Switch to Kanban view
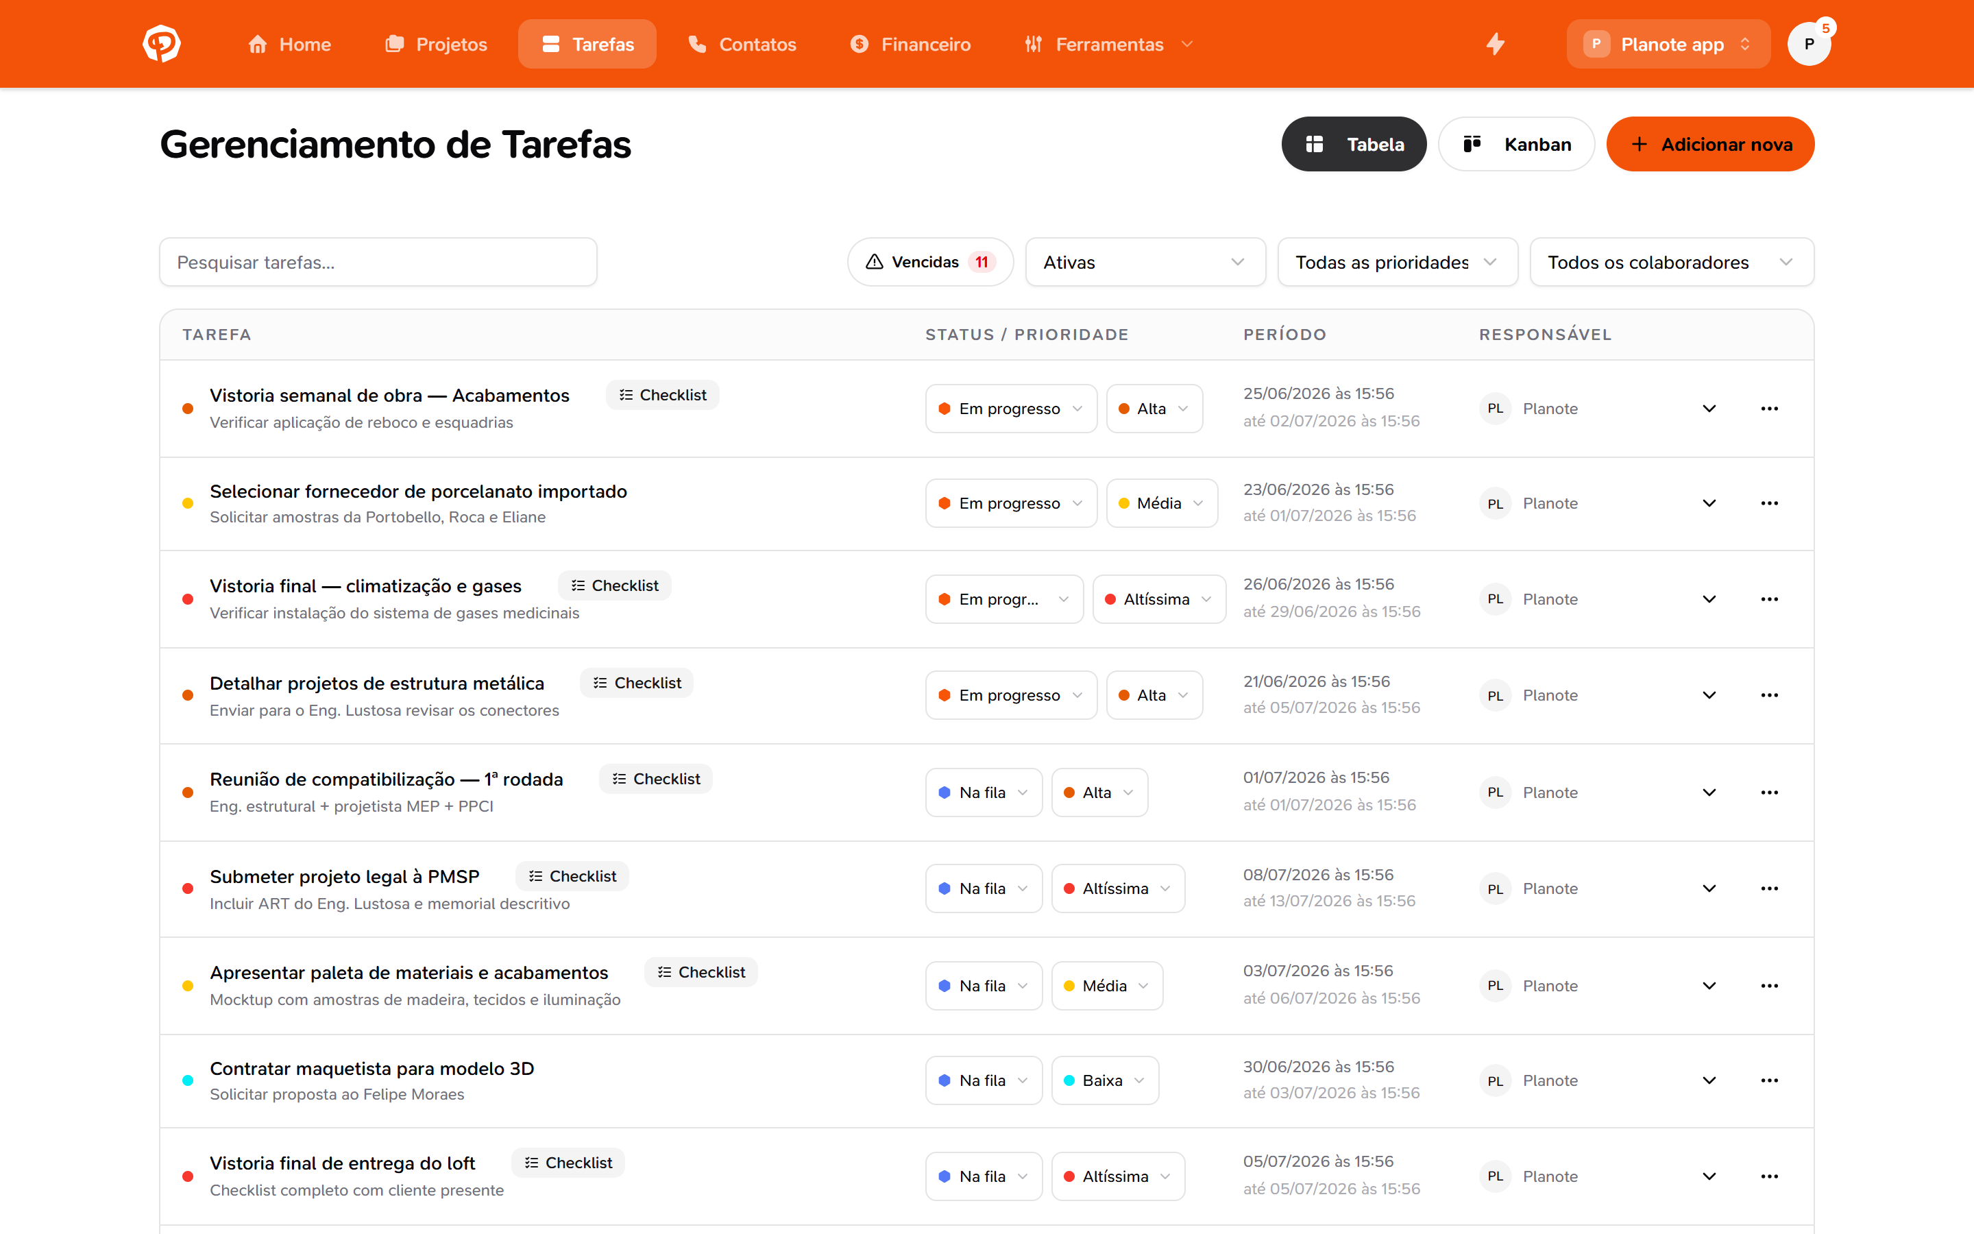The height and width of the screenshot is (1234, 1974). tap(1516, 145)
